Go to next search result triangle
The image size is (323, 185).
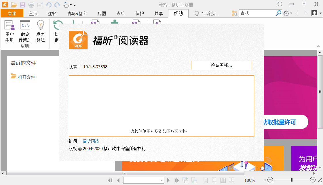[306, 14]
